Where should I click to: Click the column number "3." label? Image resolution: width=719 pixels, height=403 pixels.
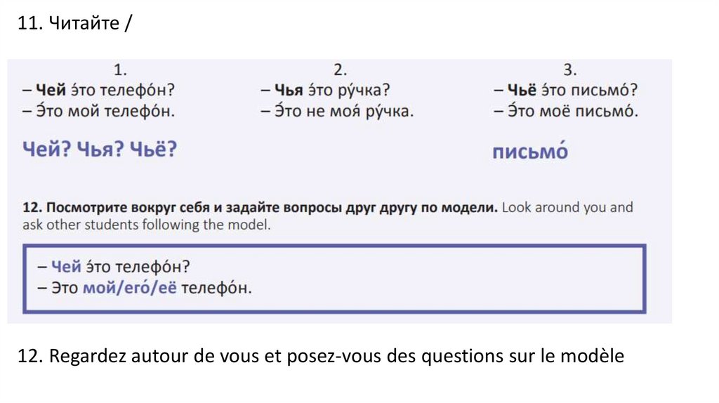569,70
